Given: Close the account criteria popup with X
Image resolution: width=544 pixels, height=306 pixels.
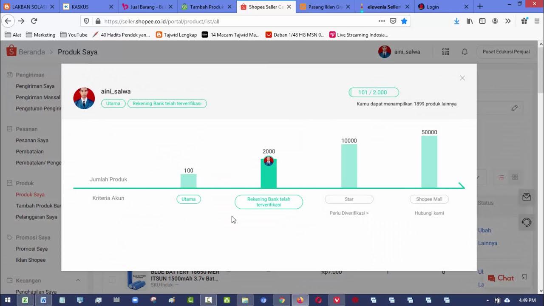Looking at the screenshot, I should (462, 78).
